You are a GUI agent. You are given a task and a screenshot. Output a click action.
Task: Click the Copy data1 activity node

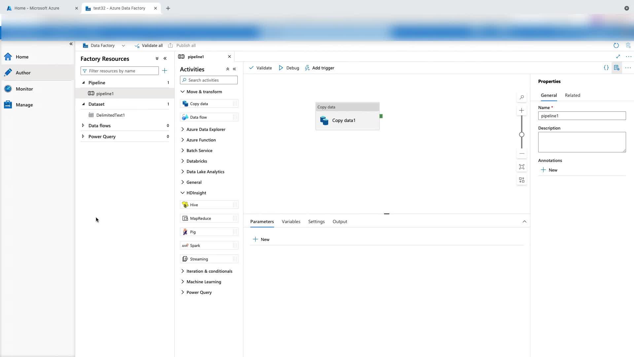347,120
